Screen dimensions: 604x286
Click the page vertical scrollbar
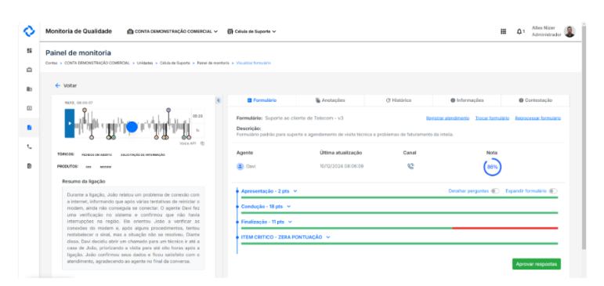point(584,137)
